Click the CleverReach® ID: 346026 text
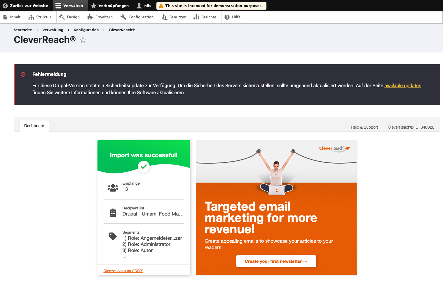 click(411, 127)
